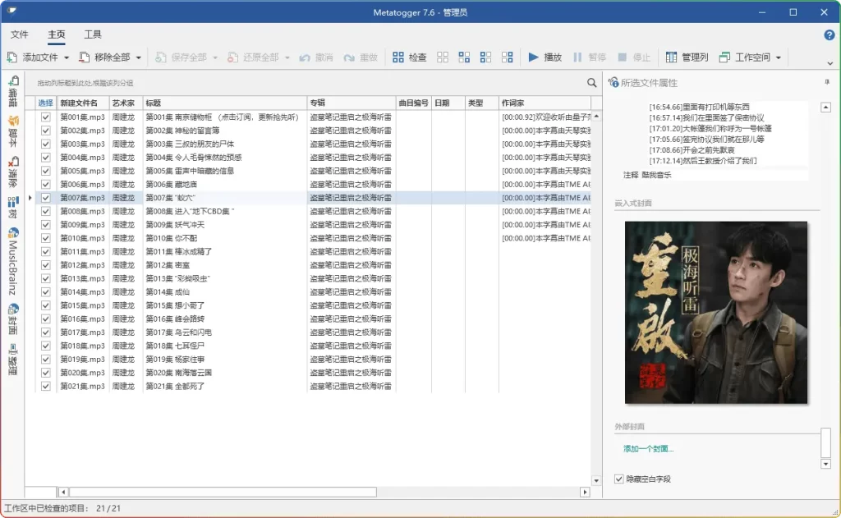The height and width of the screenshot is (518, 841).
Task: Toggle the 隐藏空白字段 checkbox
Action: (619, 479)
